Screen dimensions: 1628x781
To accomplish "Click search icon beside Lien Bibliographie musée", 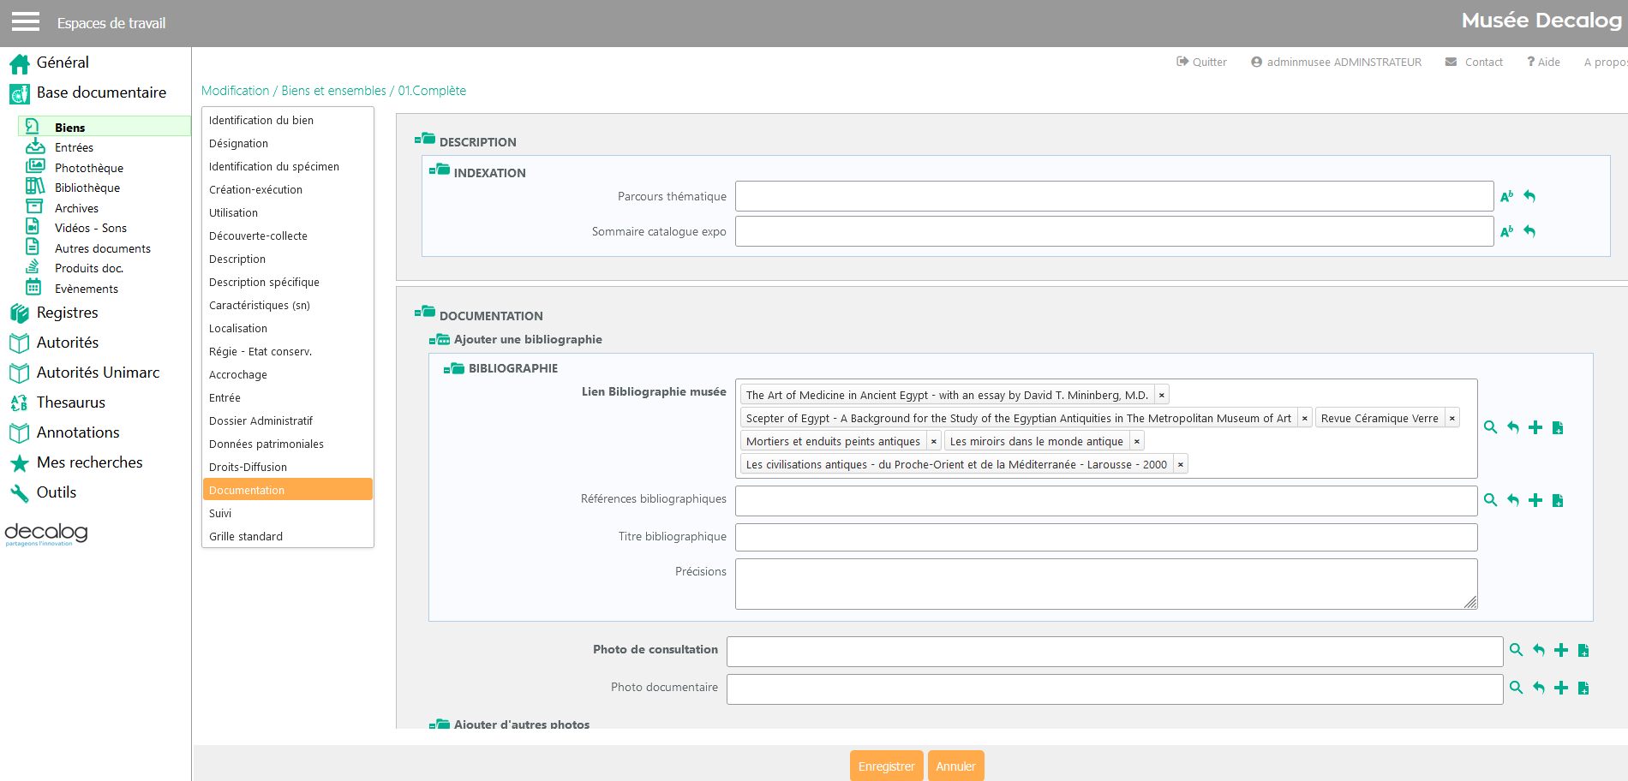I will (x=1490, y=427).
